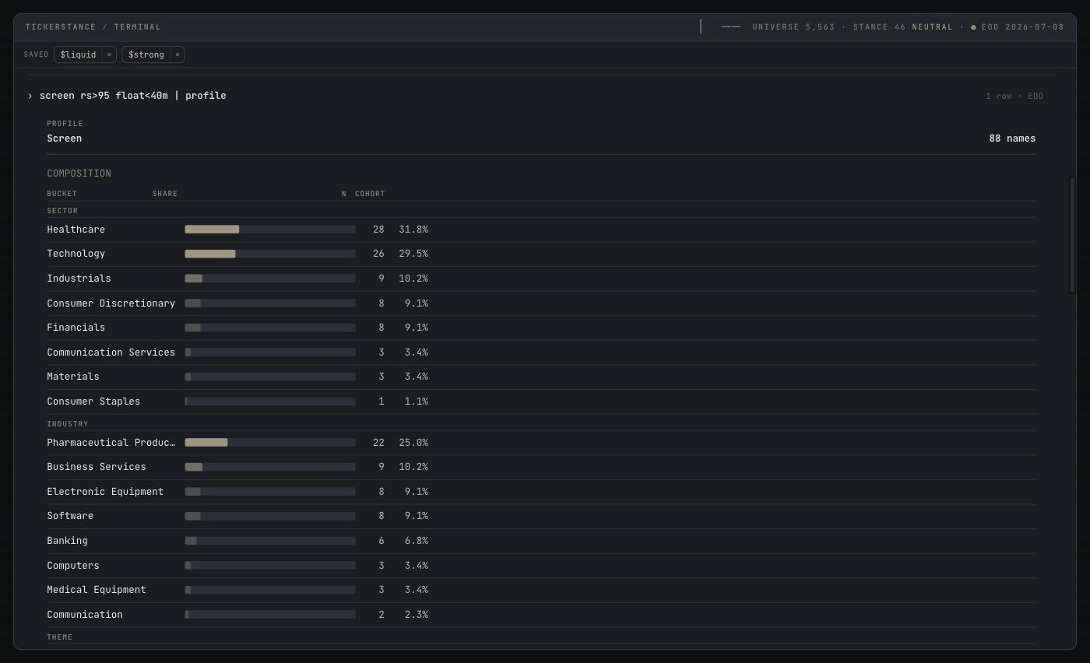The height and width of the screenshot is (663, 1090).
Task: Select the Consumer Staples row
Action: click(x=541, y=402)
